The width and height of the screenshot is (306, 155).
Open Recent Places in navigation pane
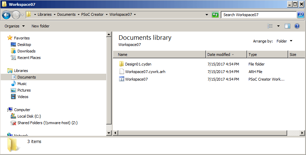click(29, 58)
